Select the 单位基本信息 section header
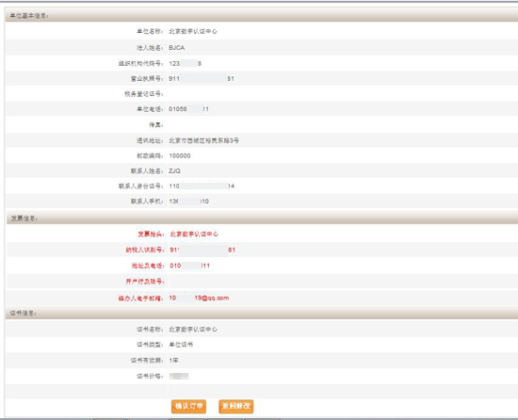The width and height of the screenshot is (518, 420). 261,15
